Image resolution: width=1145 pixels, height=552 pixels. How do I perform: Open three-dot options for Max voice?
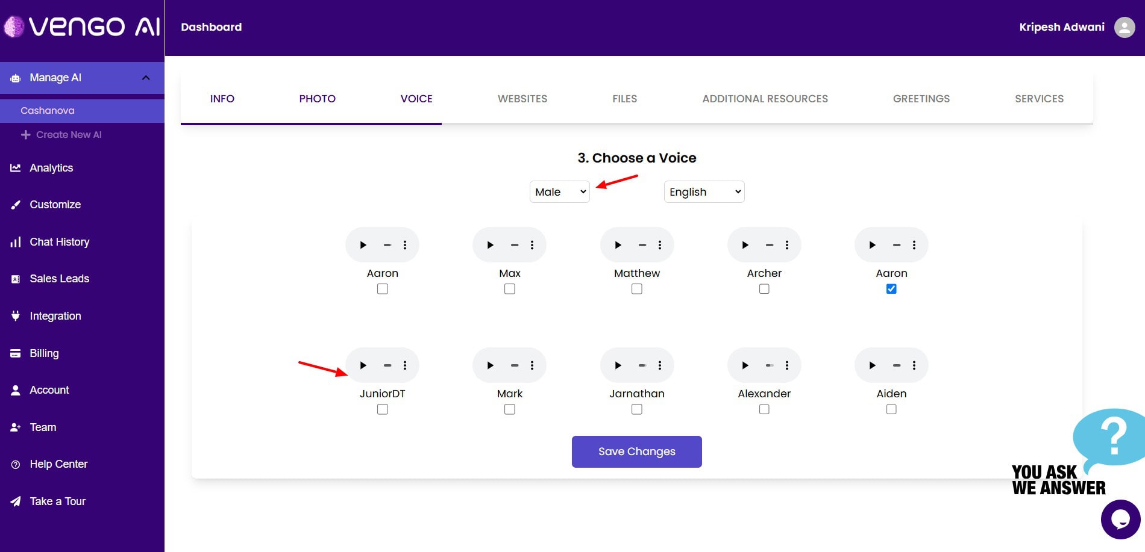(x=532, y=245)
